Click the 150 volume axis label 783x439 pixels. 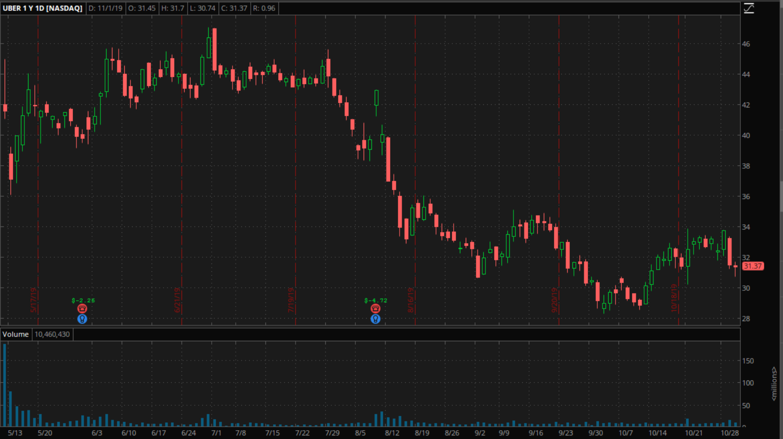tap(748, 361)
